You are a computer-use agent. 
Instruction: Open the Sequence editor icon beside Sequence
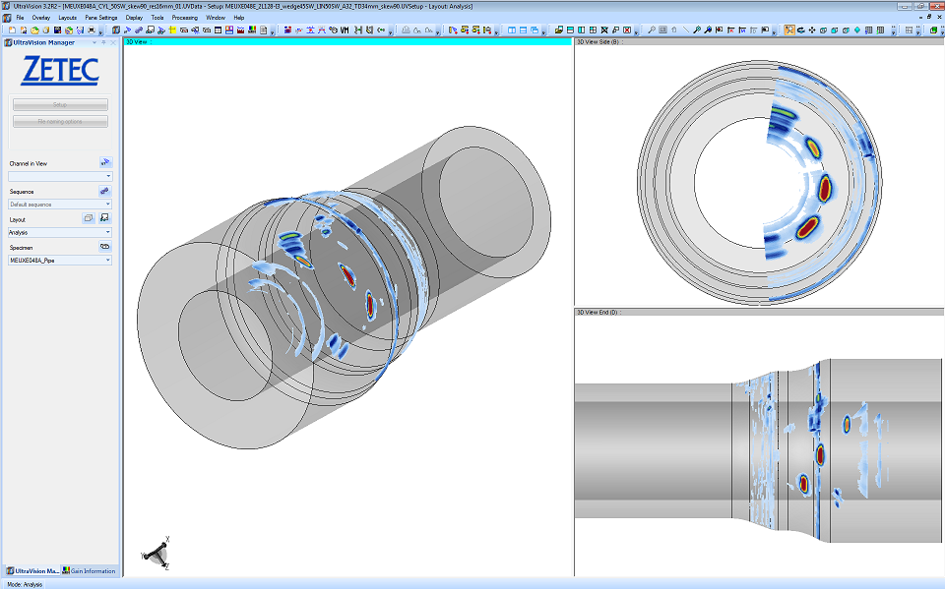tap(103, 191)
